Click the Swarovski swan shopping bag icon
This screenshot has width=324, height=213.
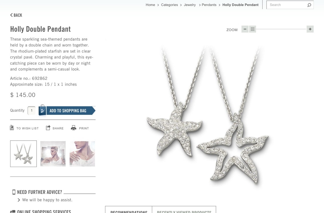pos(42,110)
